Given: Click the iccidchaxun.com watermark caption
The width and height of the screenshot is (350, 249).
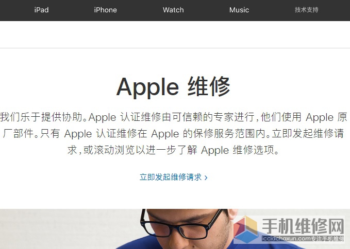Looking at the screenshot, I should (x=303, y=239).
